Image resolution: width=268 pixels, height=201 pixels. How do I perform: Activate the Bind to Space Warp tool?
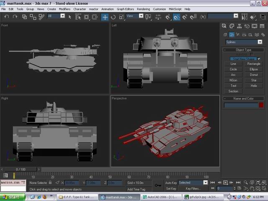[41, 17]
